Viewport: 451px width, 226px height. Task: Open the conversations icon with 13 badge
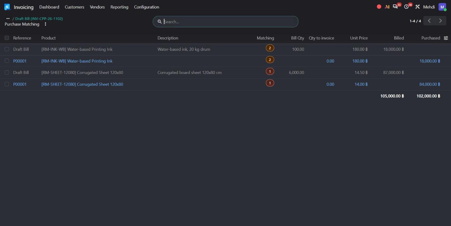(396, 6)
